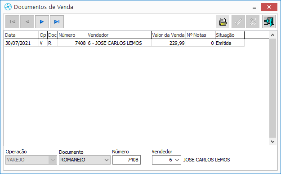This screenshot has height=174, width=281.
Task: Open the print document folder icon
Action: point(223,22)
